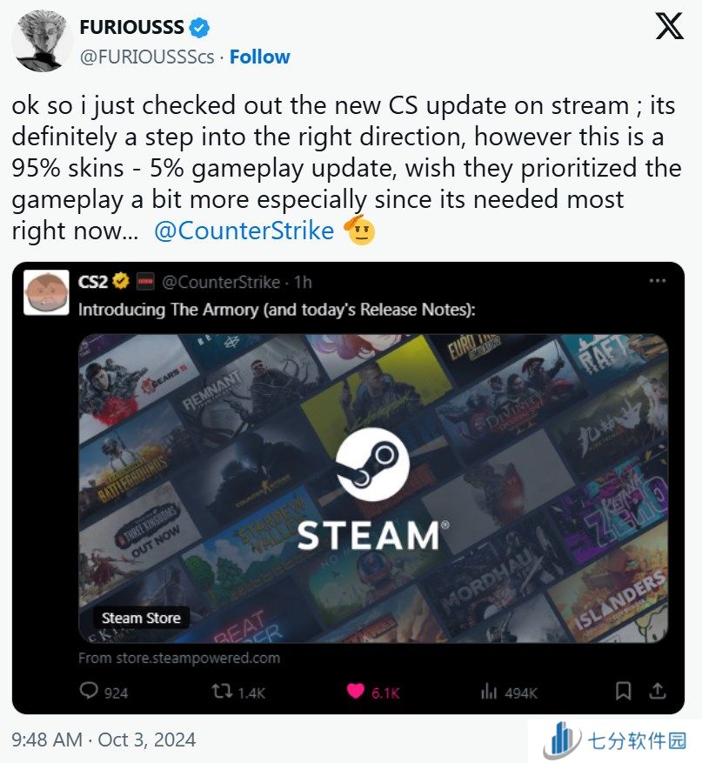Click CS2 affiliate badge next to checkmark

(145, 281)
